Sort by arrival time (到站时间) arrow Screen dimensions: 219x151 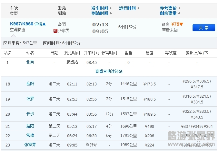(111, 13)
